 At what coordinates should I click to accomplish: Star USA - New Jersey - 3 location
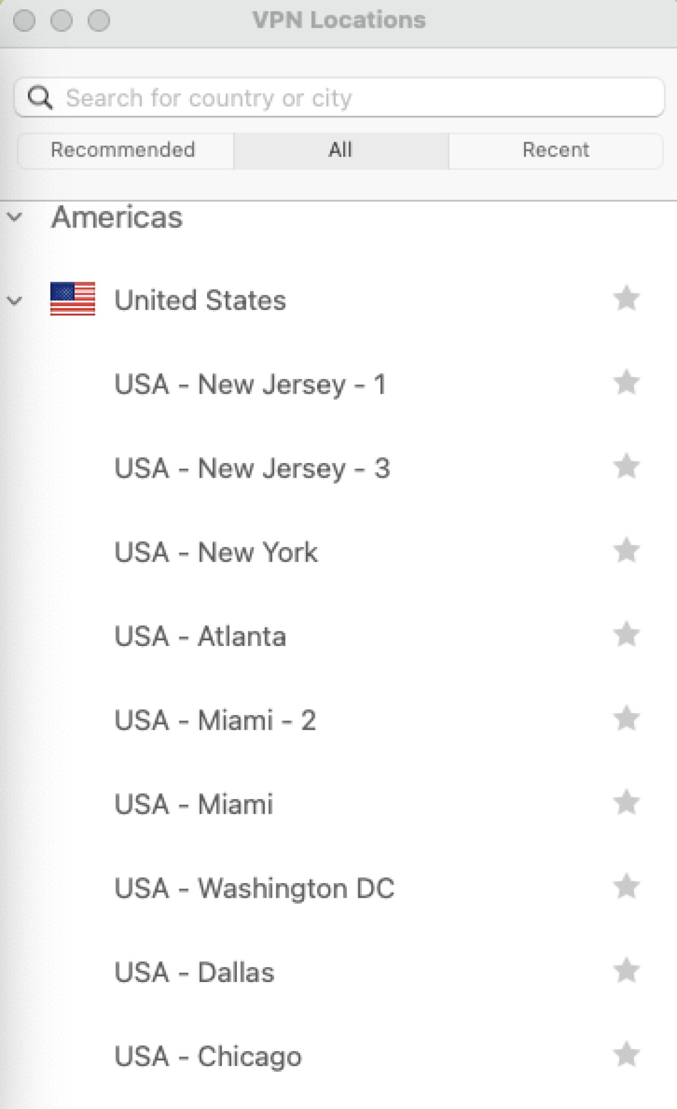626,466
